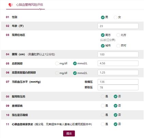Select 城市 residence option
The width and height of the screenshot is (144, 138).
(103, 46)
